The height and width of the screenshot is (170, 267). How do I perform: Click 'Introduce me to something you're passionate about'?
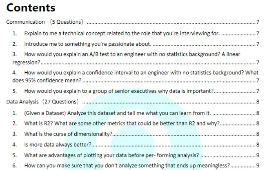[x=87, y=44]
